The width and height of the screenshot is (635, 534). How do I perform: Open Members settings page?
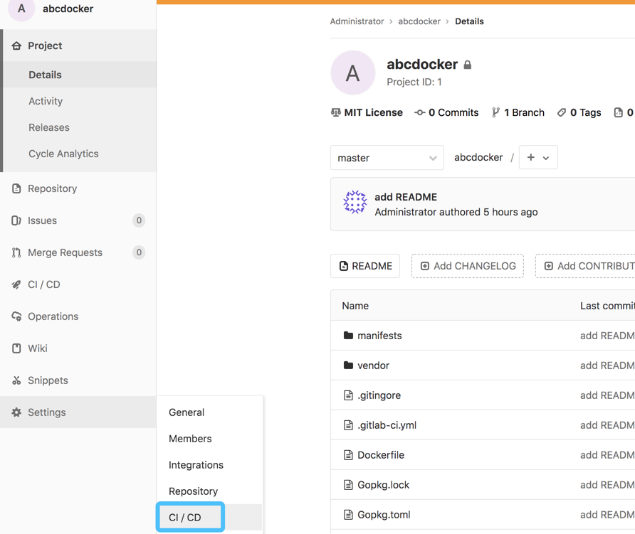pos(190,439)
